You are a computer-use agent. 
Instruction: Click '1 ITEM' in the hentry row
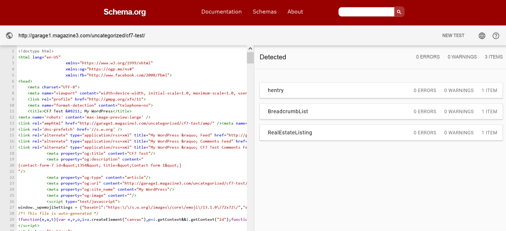click(x=489, y=90)
